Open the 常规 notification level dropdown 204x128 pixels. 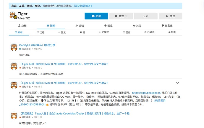point(121,16)
